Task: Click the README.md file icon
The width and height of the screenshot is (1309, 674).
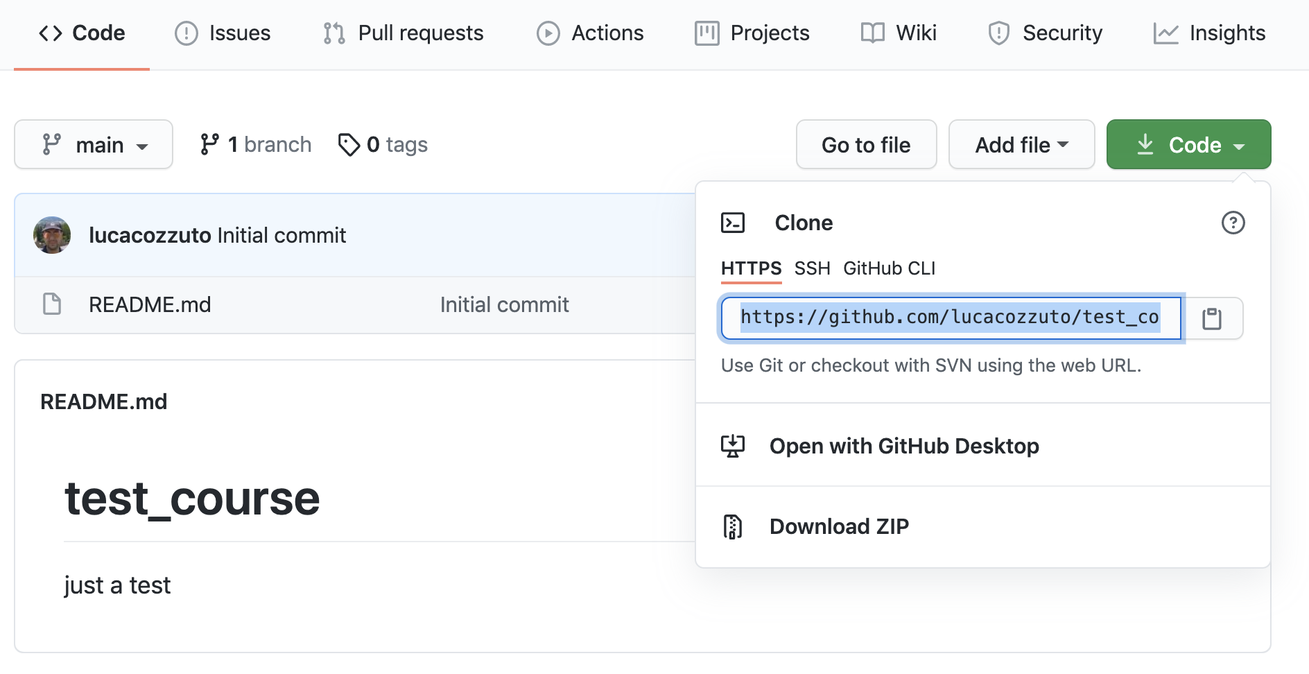Action: click(52, 304)
